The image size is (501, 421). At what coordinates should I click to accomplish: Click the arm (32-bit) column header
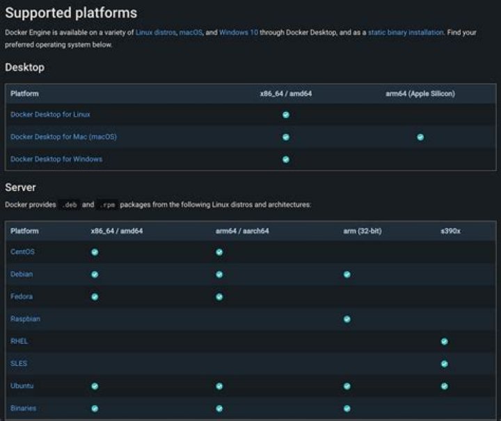(x=363, y=231)
